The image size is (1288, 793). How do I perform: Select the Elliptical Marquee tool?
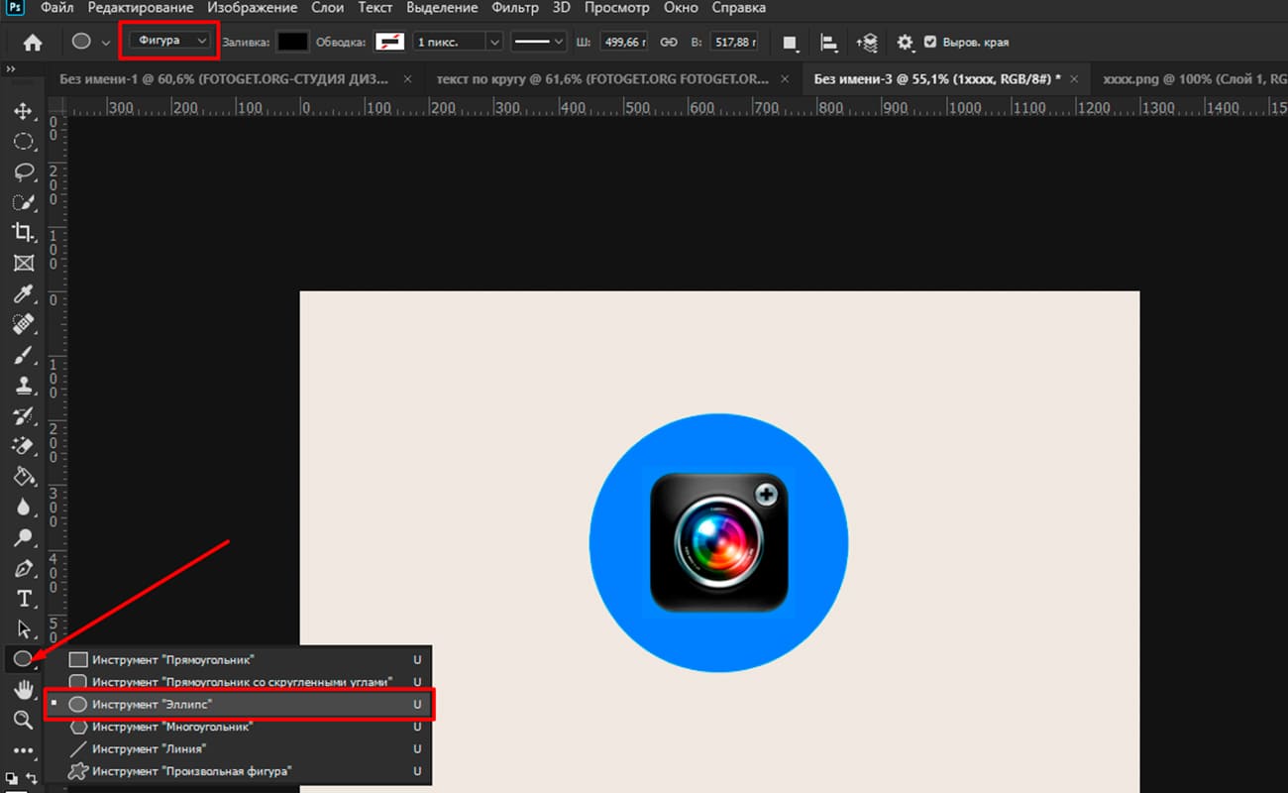23,142
